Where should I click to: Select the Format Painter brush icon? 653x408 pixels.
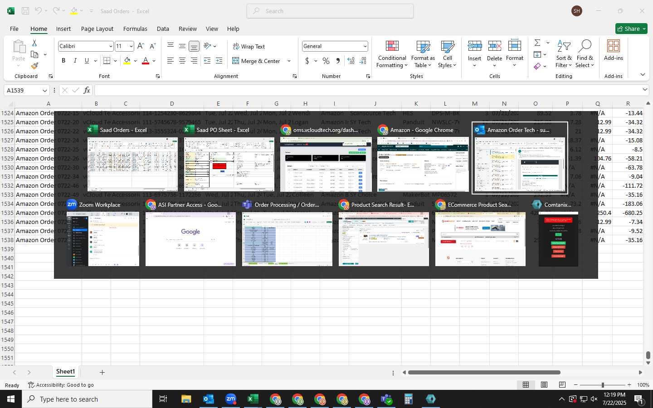pos(34,66)
